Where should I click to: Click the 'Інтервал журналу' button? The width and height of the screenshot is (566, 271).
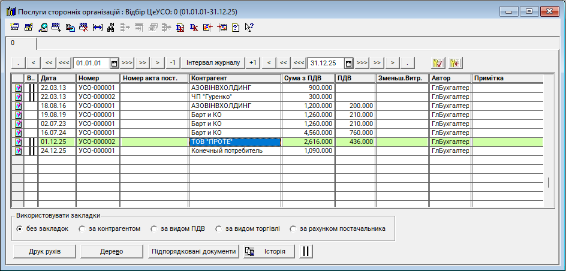213,63
